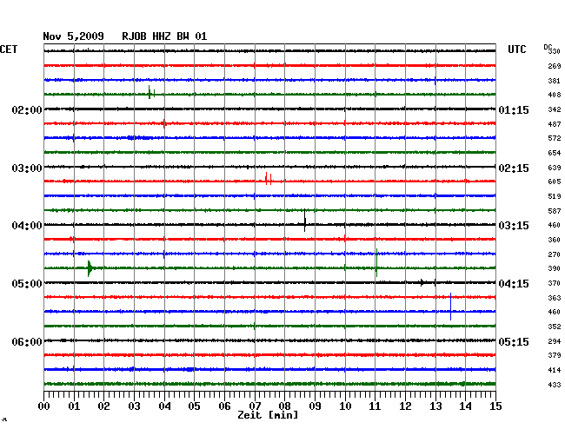
Task: Click the 04:15 UTC time label
Action: point(514,284)
